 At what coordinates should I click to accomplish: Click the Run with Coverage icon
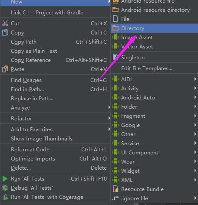pos(5,197)
